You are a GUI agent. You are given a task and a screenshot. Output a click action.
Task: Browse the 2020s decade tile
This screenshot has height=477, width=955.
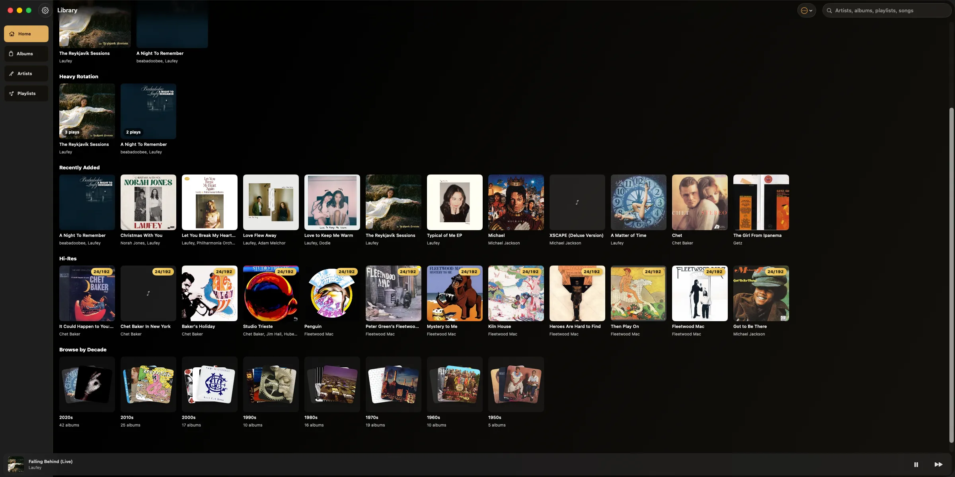click(87, 384)
